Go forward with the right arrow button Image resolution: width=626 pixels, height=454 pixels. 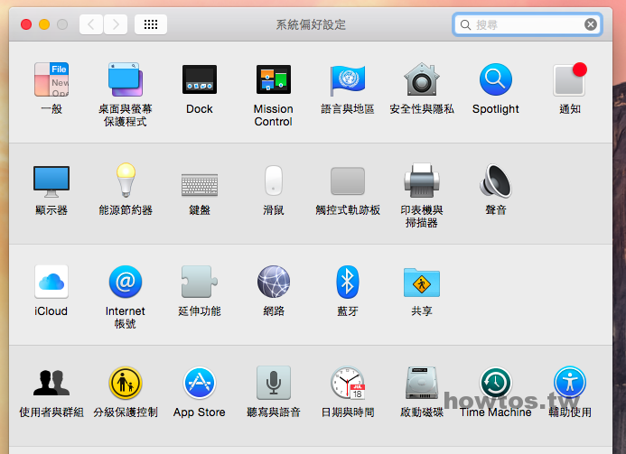coord(116,24)
